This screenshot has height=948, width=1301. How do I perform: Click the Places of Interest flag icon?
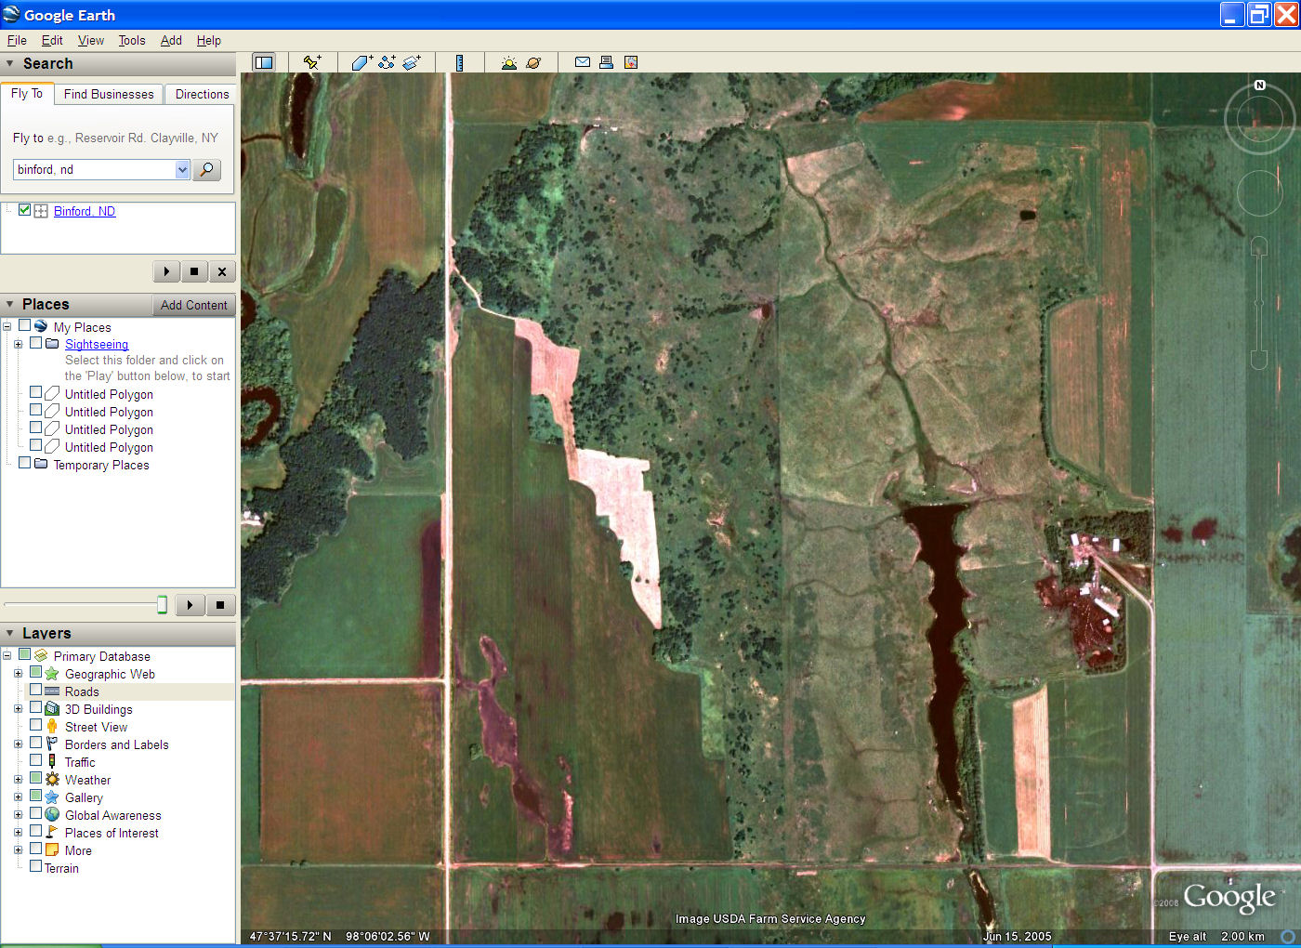pyautogui.click(x=52, y=833)
